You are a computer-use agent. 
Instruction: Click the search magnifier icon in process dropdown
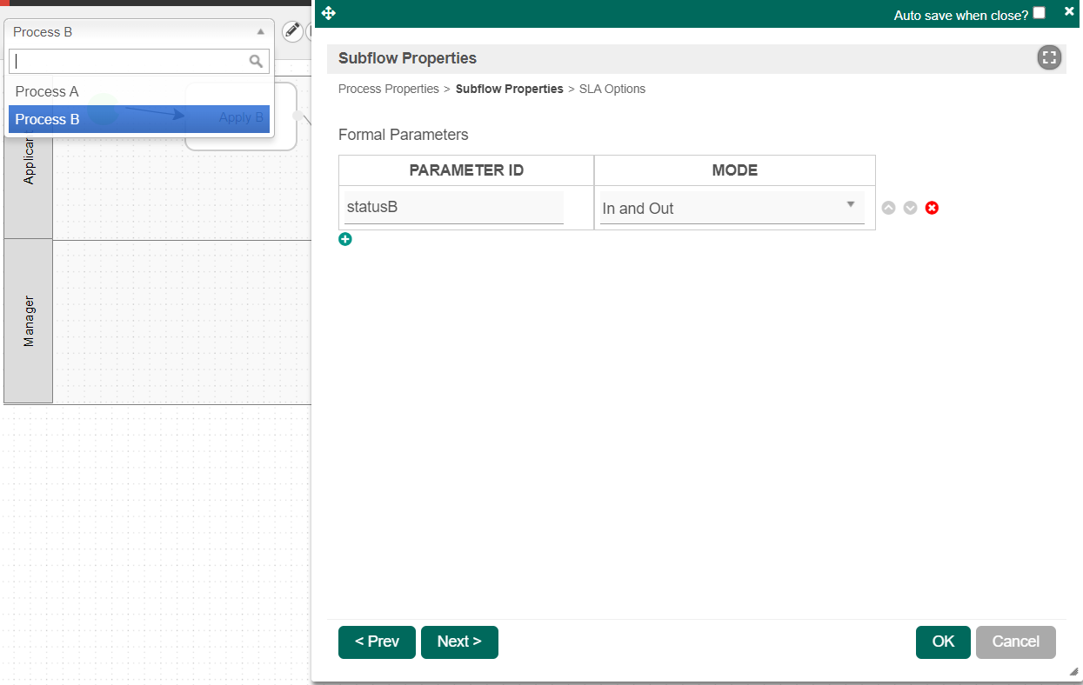pyautogui.click(x=256, y=61)
